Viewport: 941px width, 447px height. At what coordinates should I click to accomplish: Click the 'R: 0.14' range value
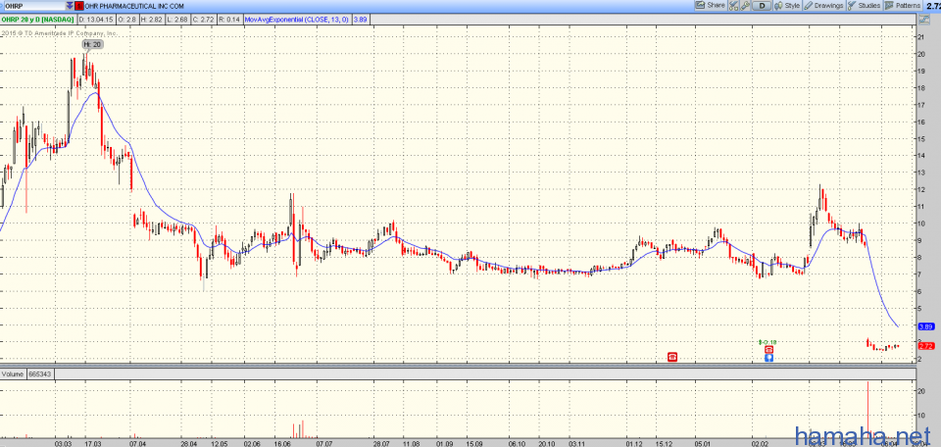pos(228,20)
